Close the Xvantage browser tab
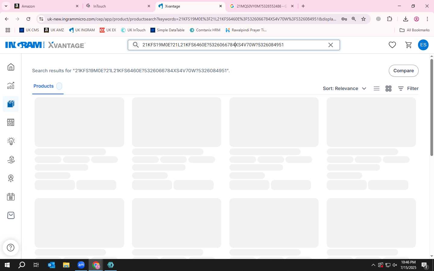The height and width of the screenshot is (271, 434). point(221,6)
